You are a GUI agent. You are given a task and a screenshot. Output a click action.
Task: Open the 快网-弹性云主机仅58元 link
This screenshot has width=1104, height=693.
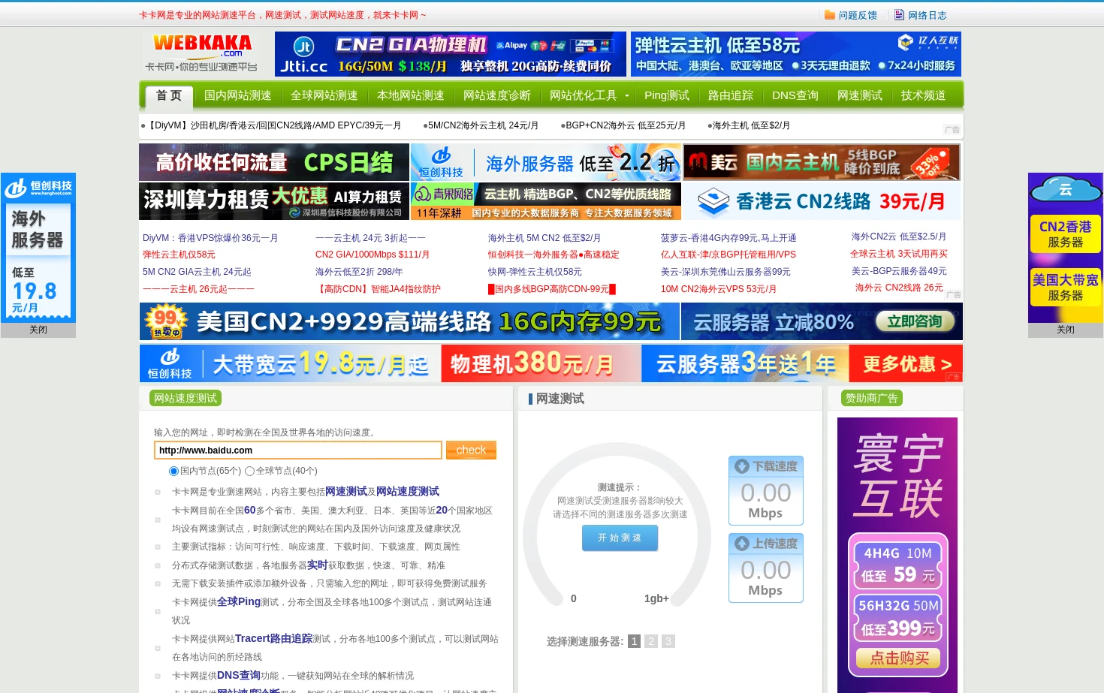535,272
